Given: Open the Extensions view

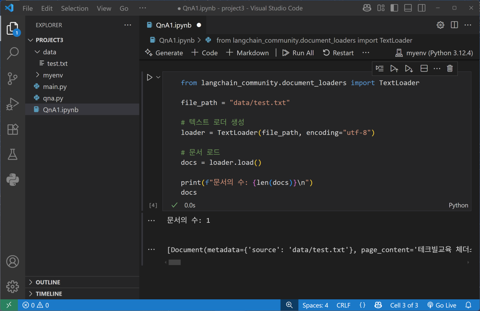Looking at the screenshot, I should click(x=13, y=129).
